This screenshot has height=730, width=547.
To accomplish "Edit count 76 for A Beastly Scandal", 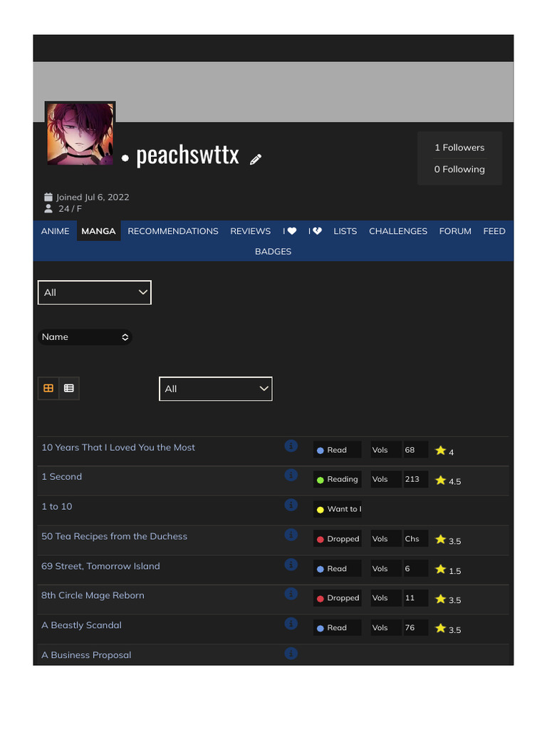I will click(415, 627).
